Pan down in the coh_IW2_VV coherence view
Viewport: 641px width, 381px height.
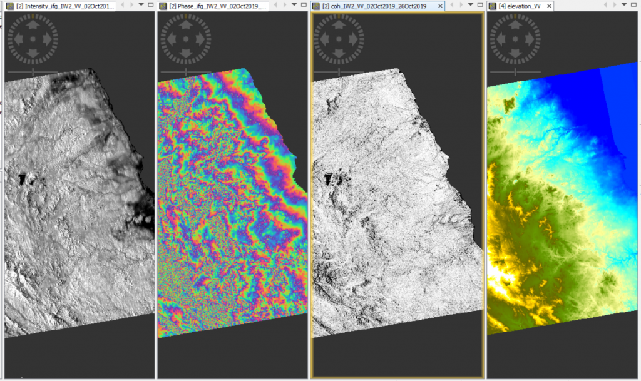(339, 54)
